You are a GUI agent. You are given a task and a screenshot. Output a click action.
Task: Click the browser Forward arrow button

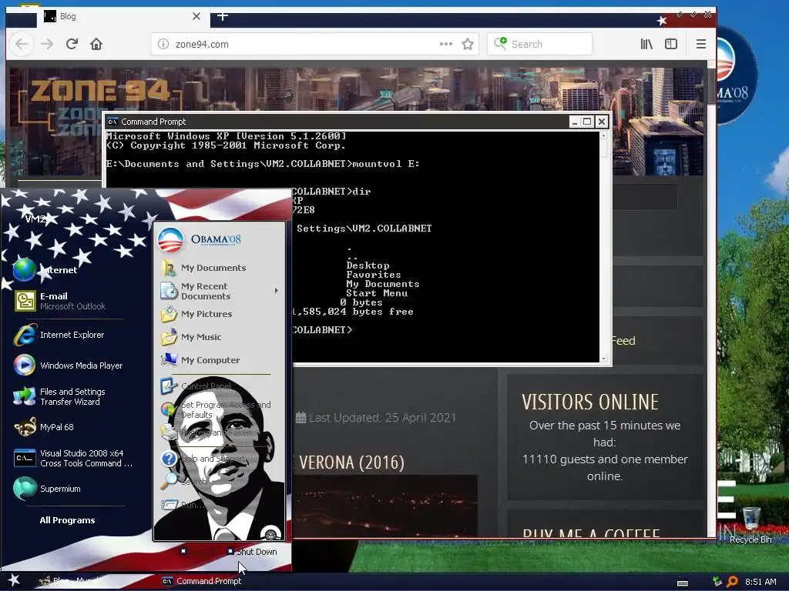point(47,44)
